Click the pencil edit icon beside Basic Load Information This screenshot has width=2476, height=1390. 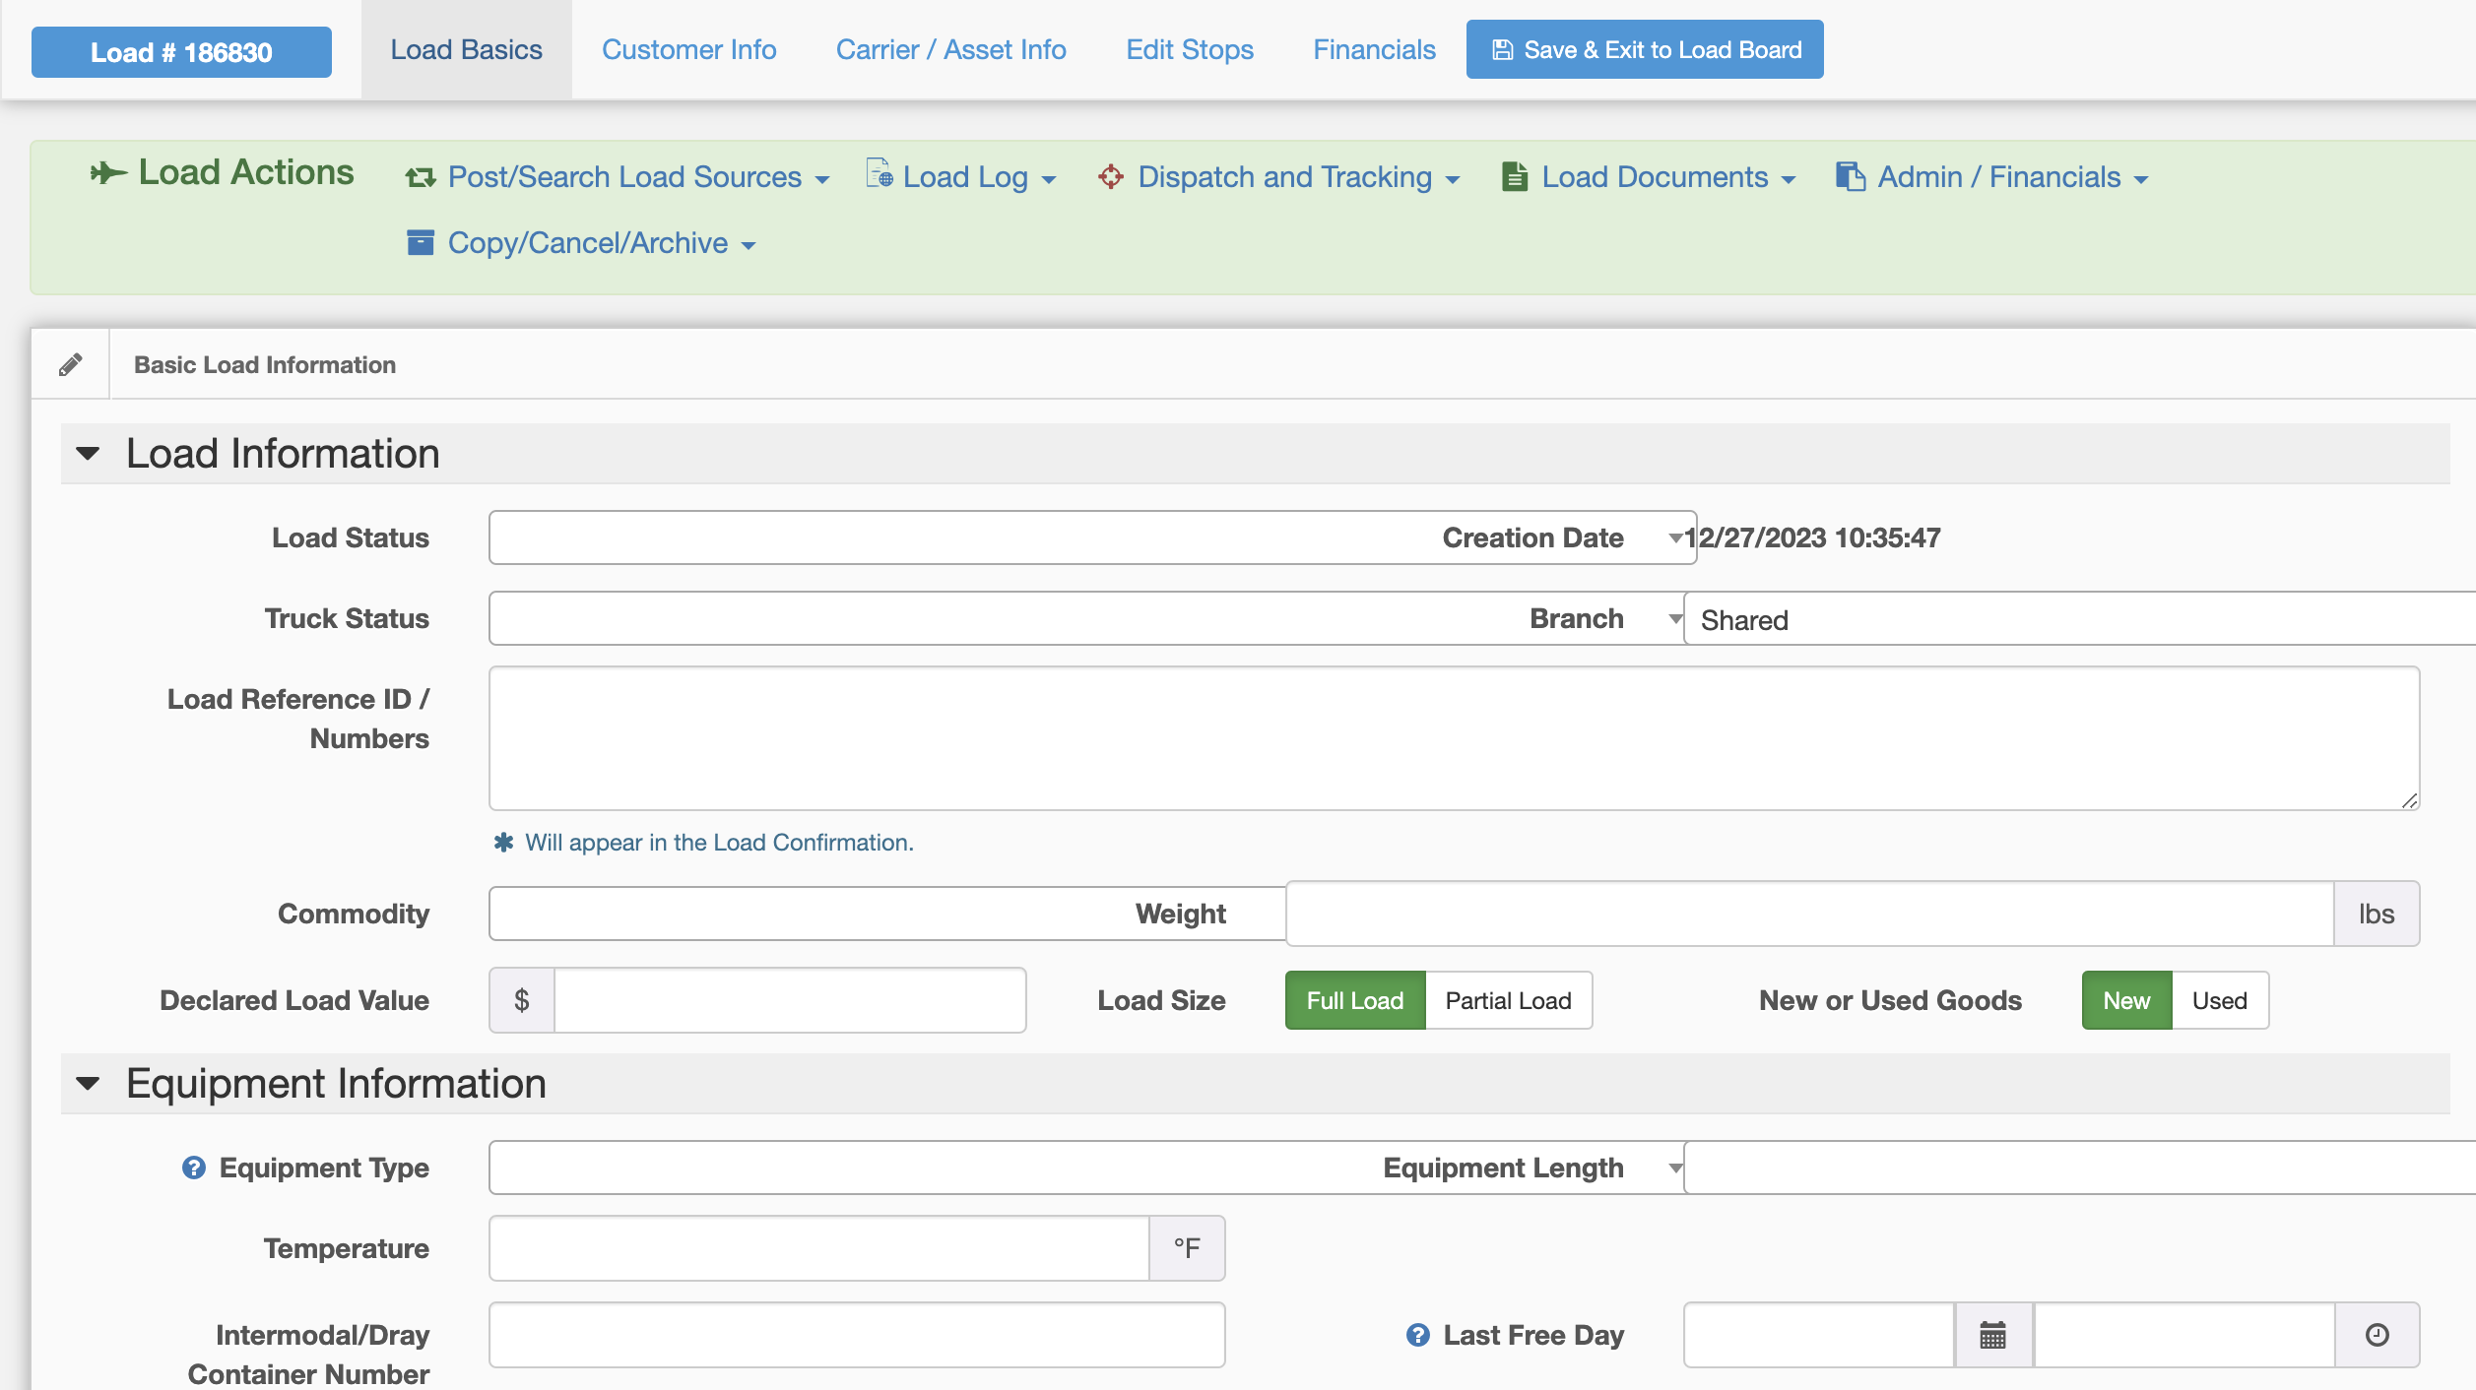coord(70,364)
